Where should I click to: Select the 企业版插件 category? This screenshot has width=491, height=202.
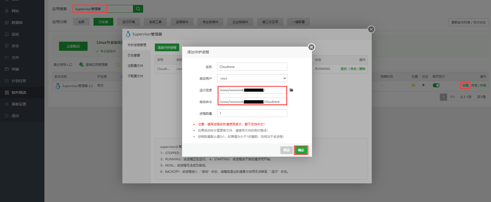pyautogui.click(x=240, y=22)
